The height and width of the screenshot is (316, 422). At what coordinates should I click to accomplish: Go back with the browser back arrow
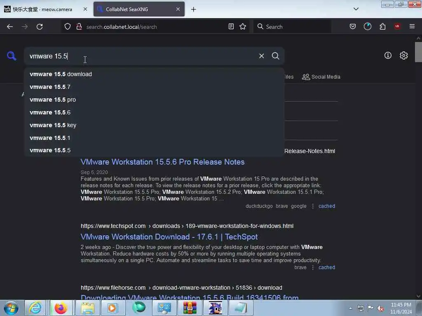[x=10, y=27]
